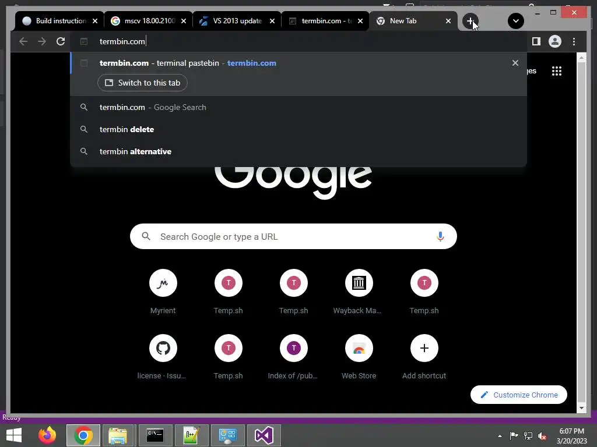The image size is (597, 447).
Task: Close the New Tab tab
Action: click(448, 21)
